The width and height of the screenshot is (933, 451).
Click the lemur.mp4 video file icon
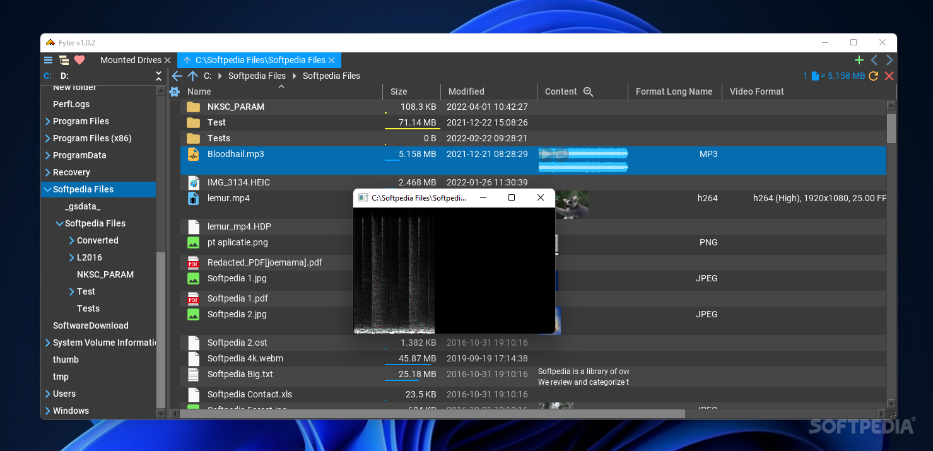pos(194,198)
